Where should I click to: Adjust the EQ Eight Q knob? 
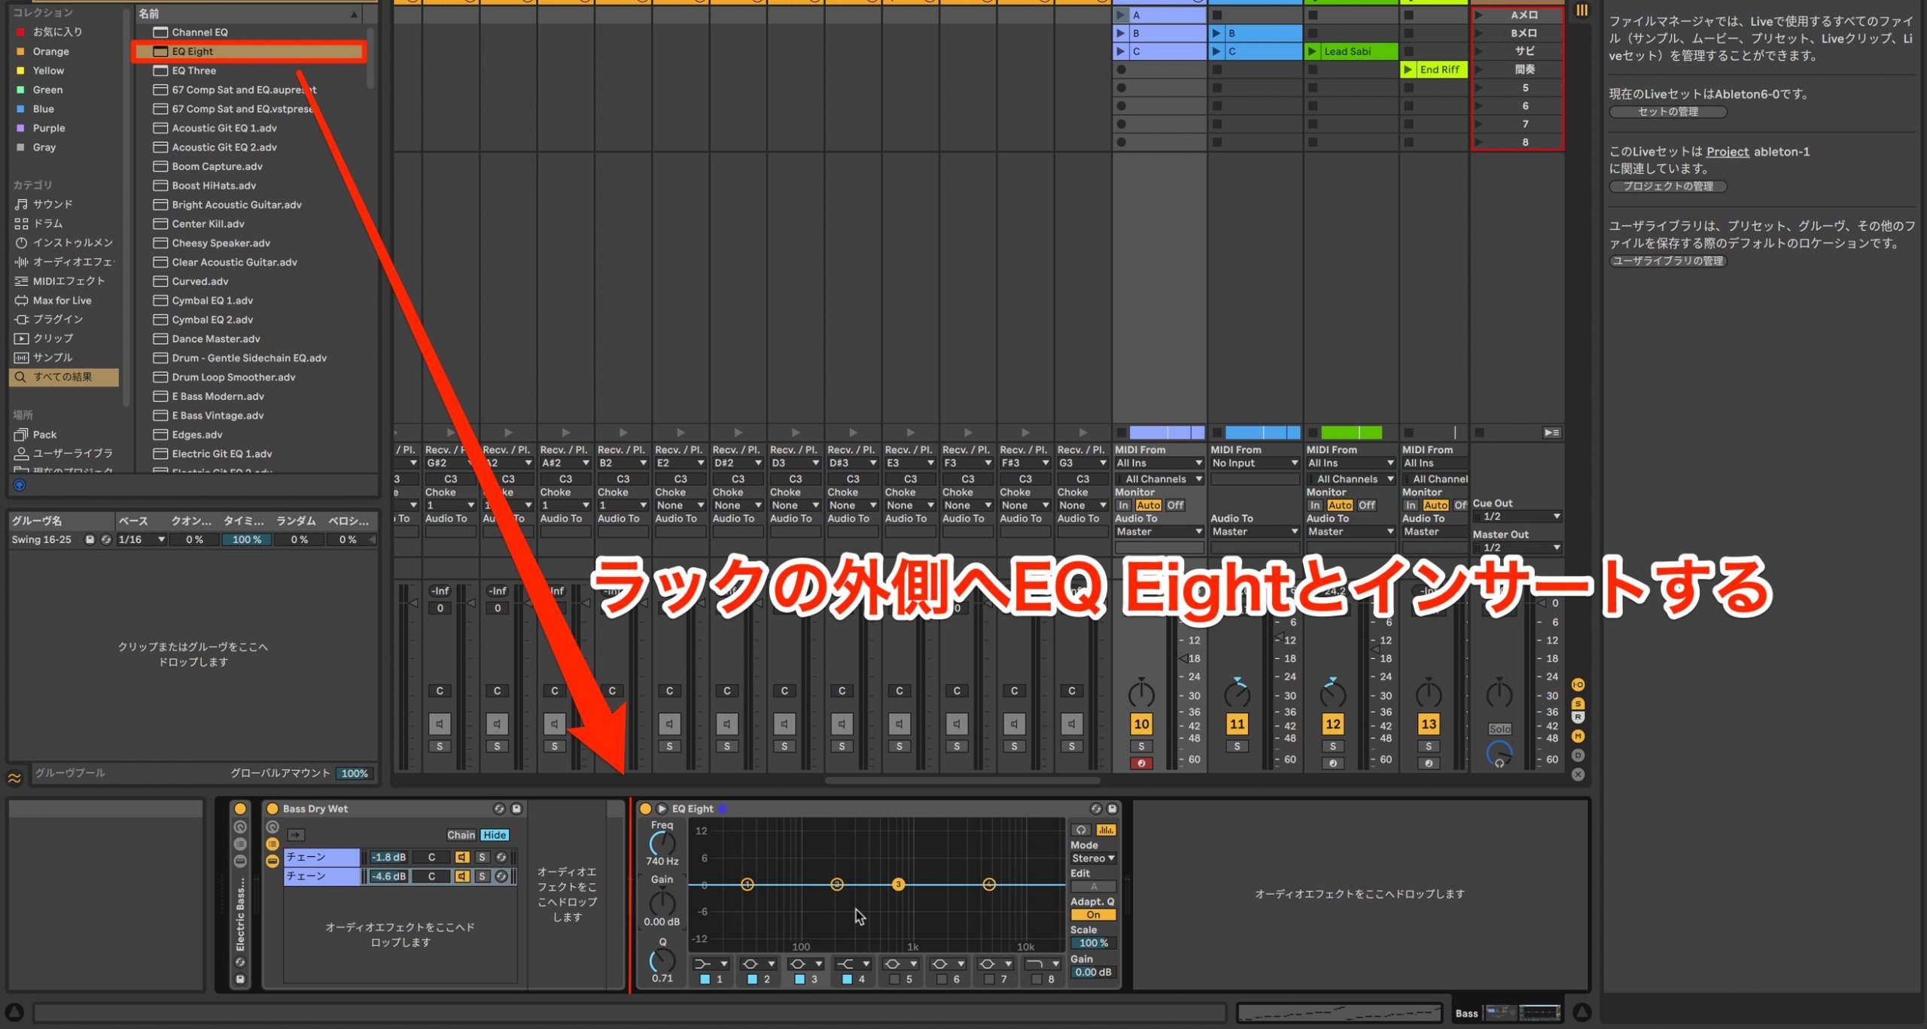click(662, 961)
